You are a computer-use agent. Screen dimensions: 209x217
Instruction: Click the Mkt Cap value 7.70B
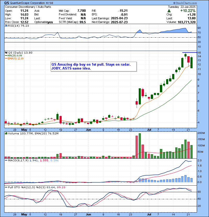(82, 11)
